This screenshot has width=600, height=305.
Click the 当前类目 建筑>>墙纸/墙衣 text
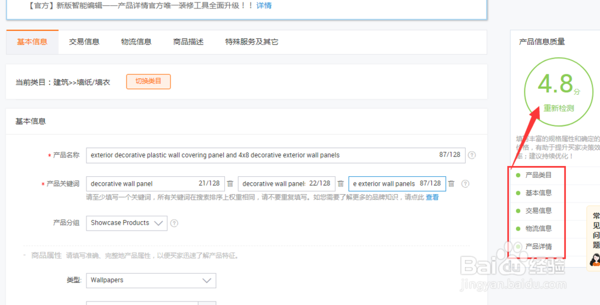coord(63,82)
